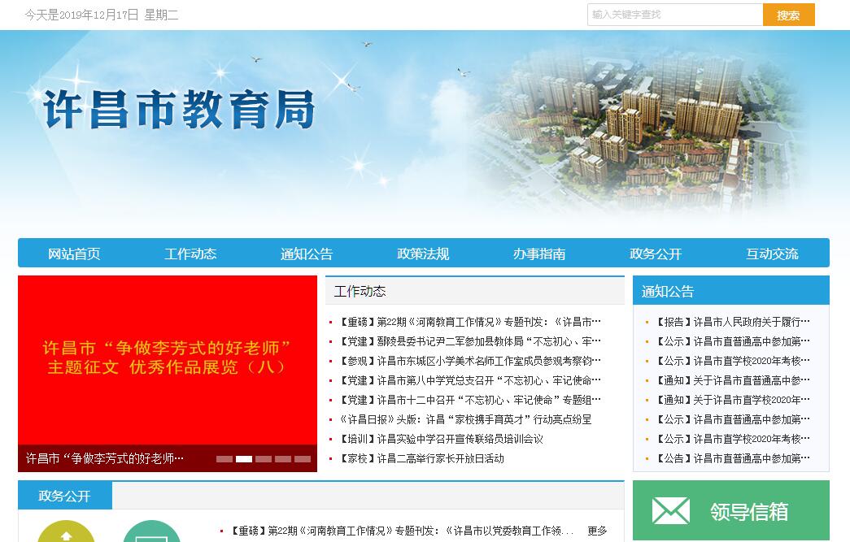This screenshot has height=542, width=850.
Task: Jump to the third carousel slide indicator
Action: click(x=264, y=459)
